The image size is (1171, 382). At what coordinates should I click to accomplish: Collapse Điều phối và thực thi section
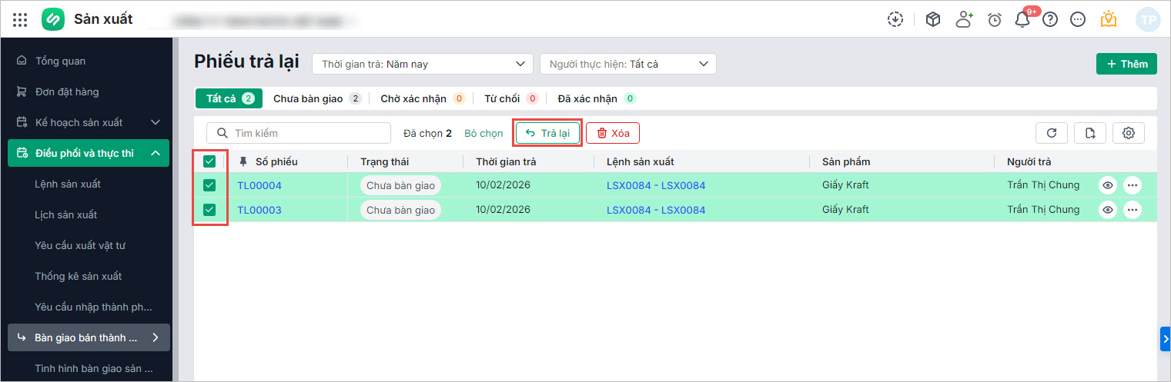pyautogui.click(x=156, y=153)
